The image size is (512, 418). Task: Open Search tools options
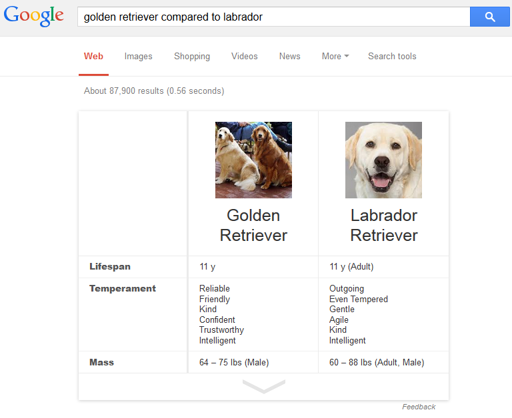tap(392, 57)
